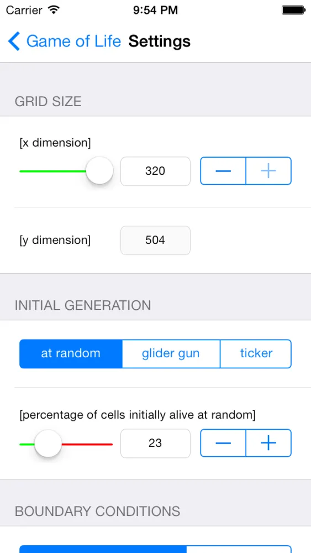The width and height of the screenshot is (311, 553).
Task: Click the x dimension slider knob
Action: coord(100,171)
